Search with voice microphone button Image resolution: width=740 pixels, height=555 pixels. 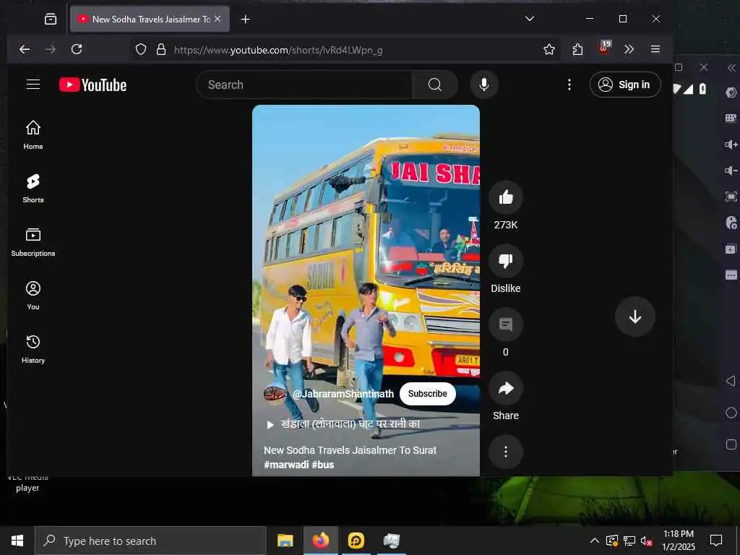click(x=483, y=85)
